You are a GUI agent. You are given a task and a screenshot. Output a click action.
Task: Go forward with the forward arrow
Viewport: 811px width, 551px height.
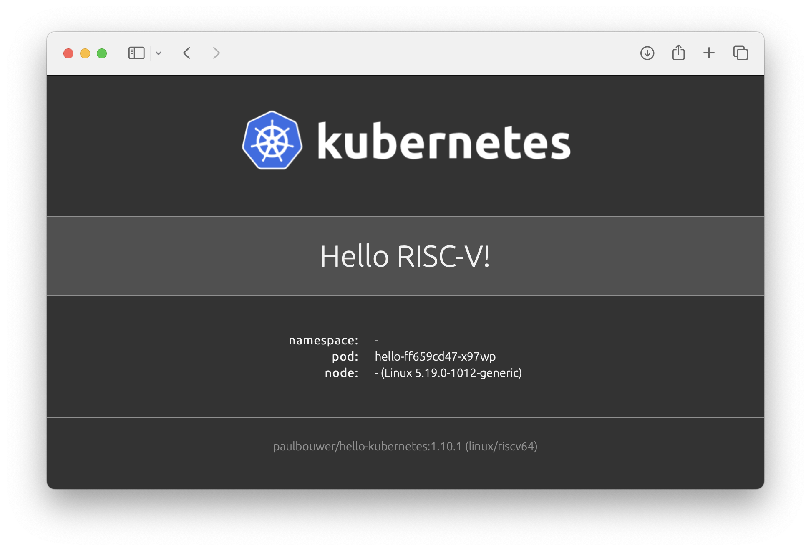[216, 53]
